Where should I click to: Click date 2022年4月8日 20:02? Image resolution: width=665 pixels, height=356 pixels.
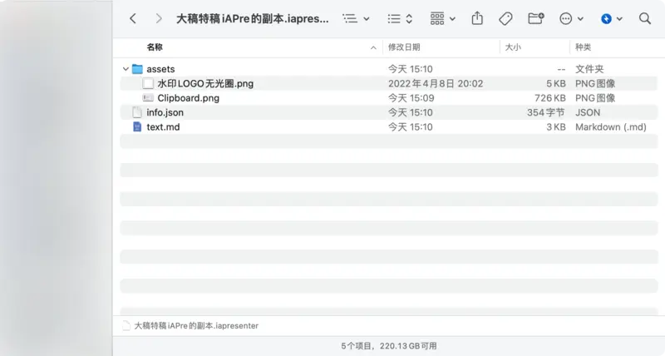[436, 83]
